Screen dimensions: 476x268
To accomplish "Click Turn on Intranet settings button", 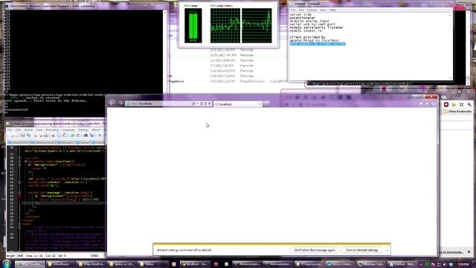I will (361, 250).
